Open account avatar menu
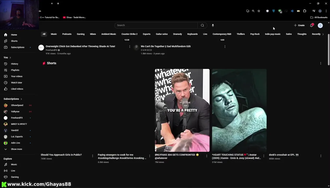The height and width of the screenshot is (188, 330). click(320, 25)
